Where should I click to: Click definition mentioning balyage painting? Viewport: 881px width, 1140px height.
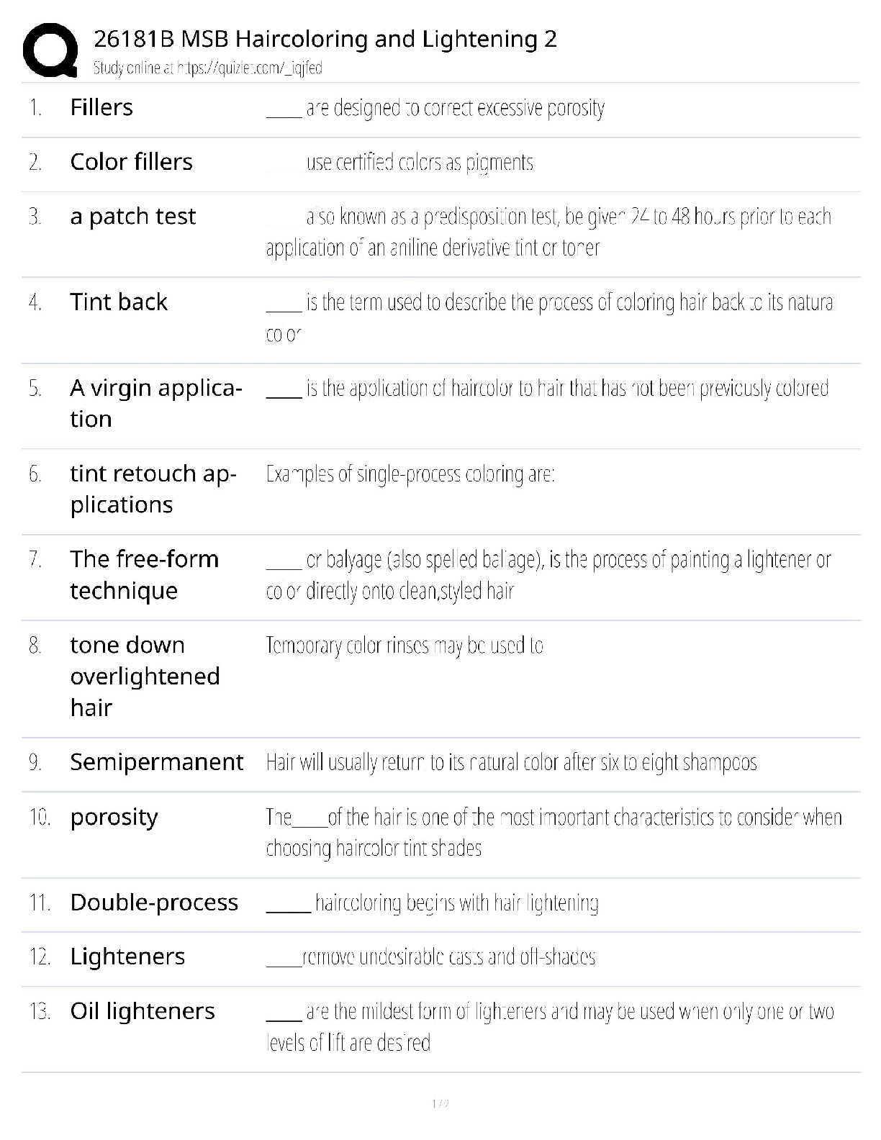pos(548,575)
